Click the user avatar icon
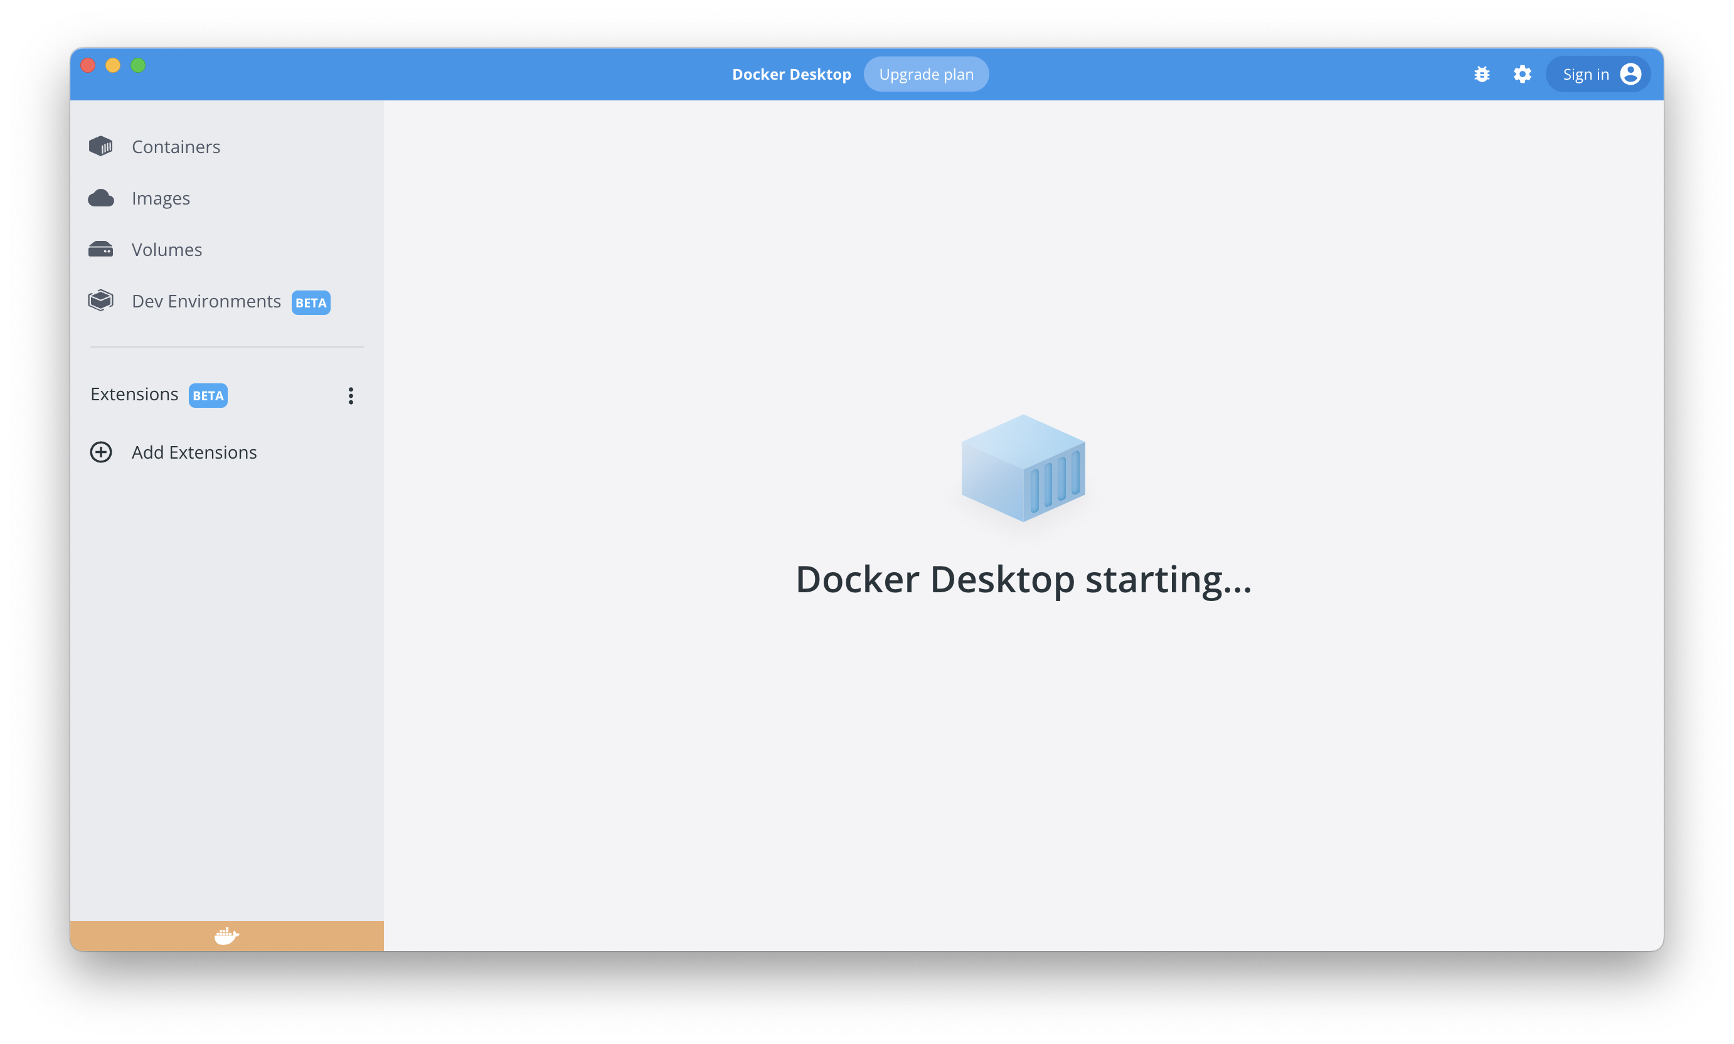Screen dimensions: 1734x1044 pos(1630,74)
